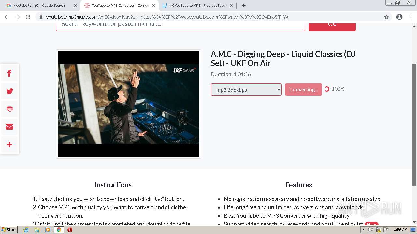
Task: Go back with browser back arrow
Action: (x=7, y=17)
